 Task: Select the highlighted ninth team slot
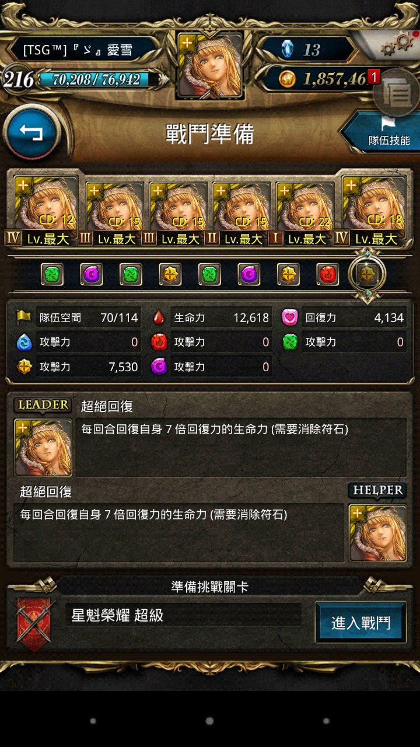[x=367, y=274]
